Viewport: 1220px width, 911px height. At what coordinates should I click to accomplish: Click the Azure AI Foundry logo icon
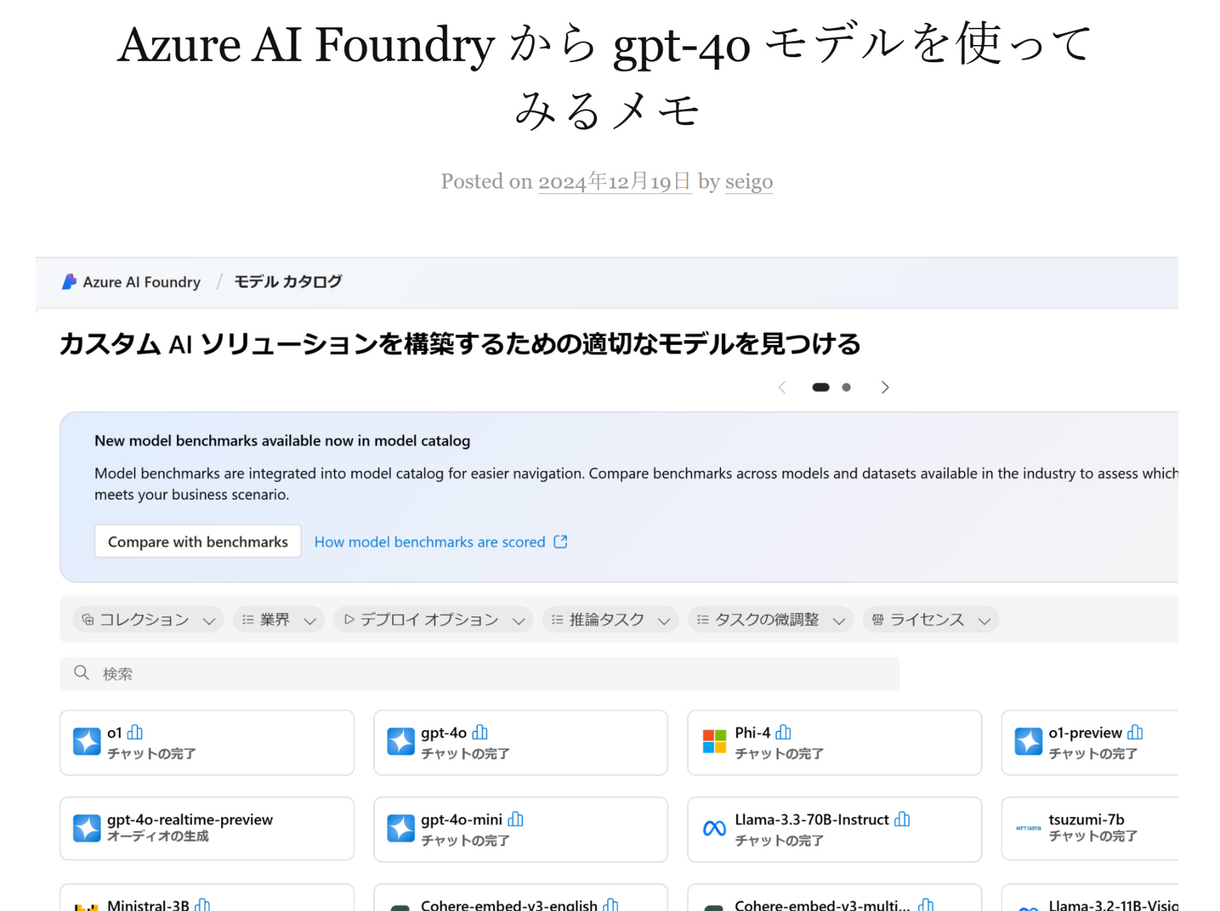pyautogui.click(x=70, y=282)
